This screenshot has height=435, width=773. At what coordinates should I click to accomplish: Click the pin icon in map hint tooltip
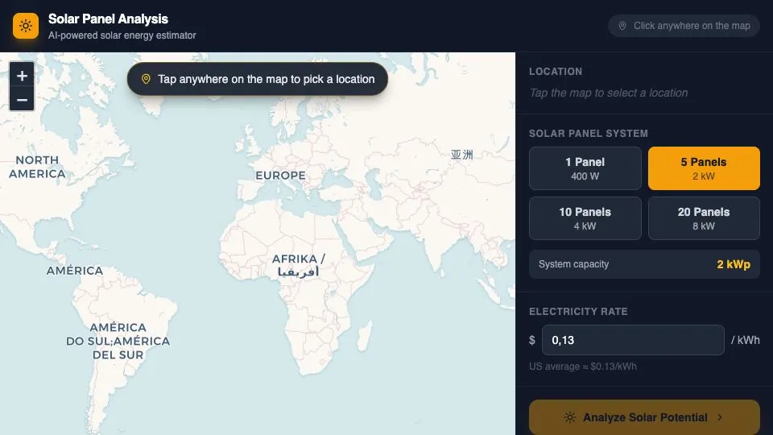[146, 79]
